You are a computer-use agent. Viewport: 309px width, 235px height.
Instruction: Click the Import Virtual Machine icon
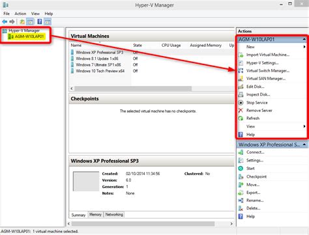pos(241,55)
